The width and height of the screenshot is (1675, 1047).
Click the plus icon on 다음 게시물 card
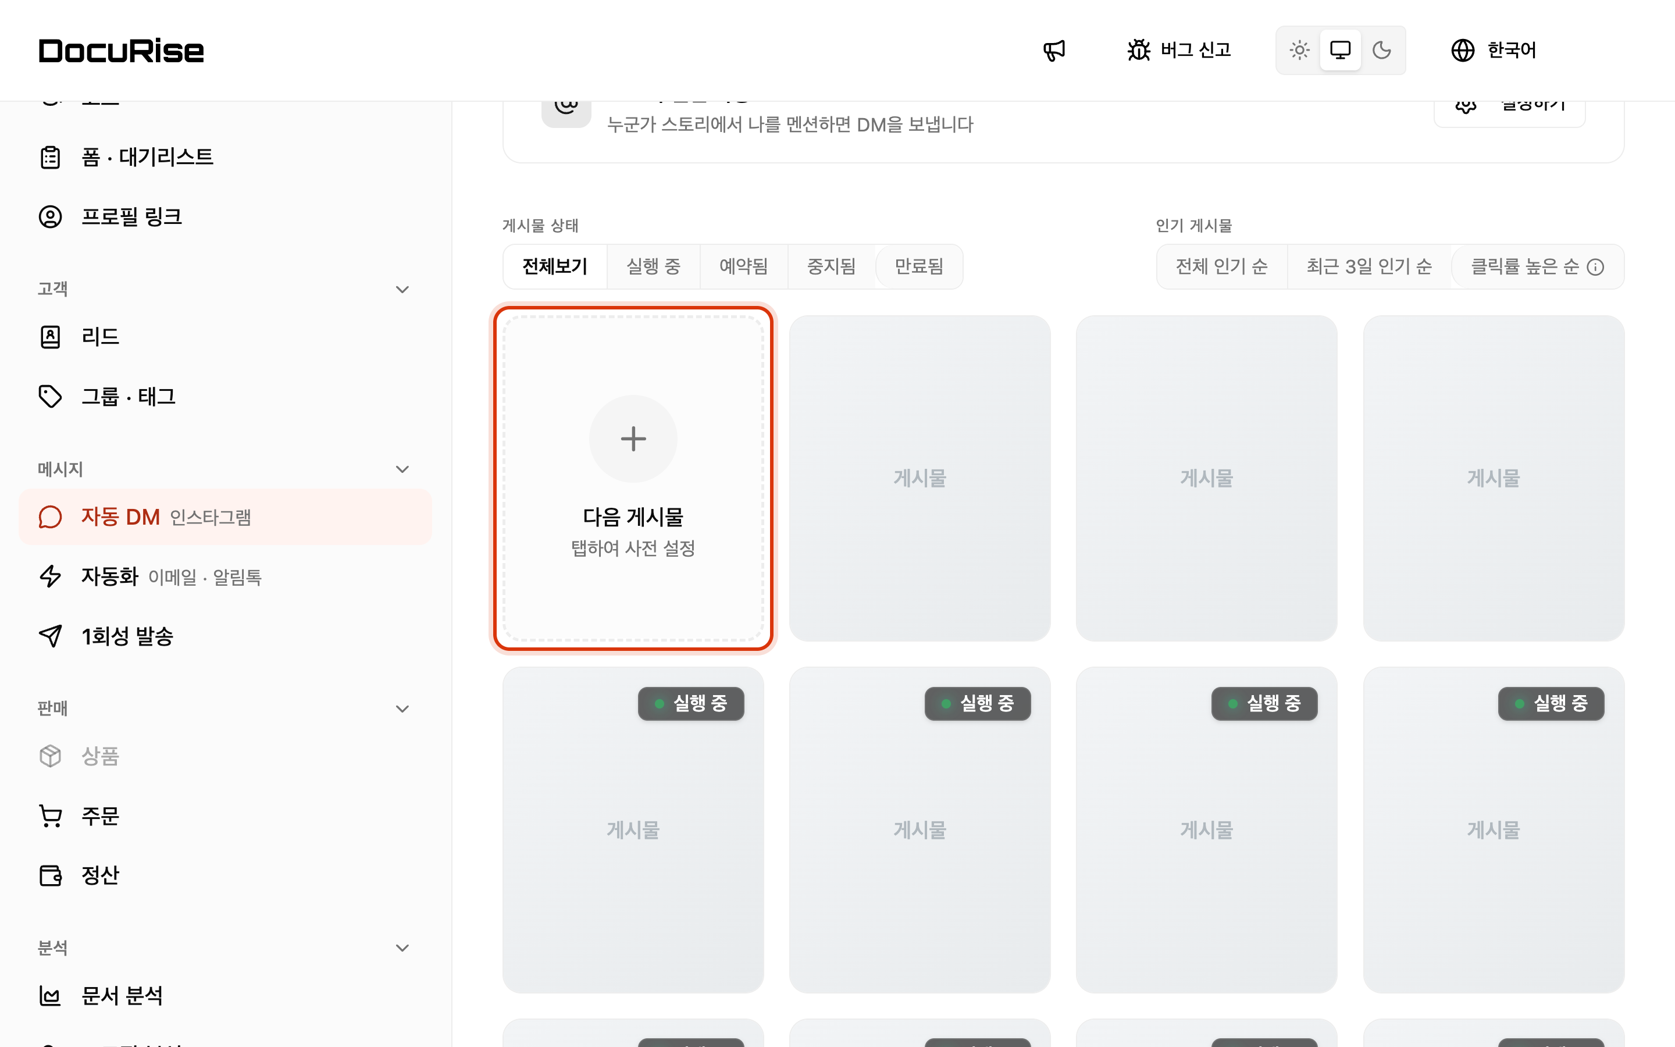pyautogui.click(x=633, y=439)
